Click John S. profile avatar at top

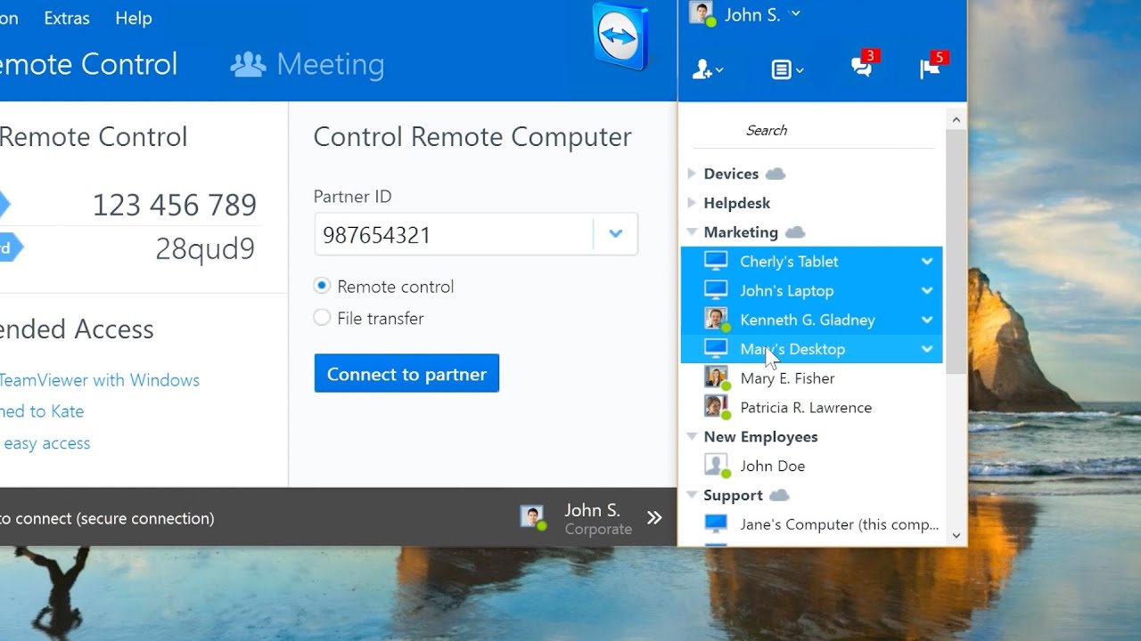702,13
